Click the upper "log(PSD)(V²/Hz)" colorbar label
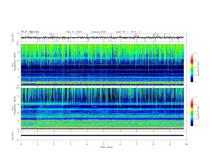The height and width of the screenshot is (162, 210). pyautogui.click(x=199, y=69)
